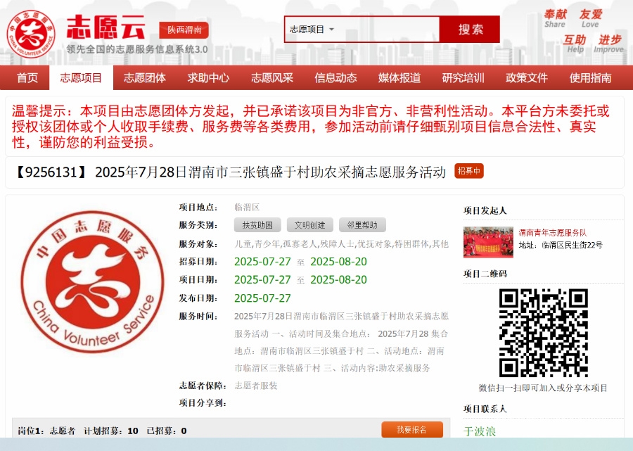This screenshot has height=451, width=633.
Task: Click the 招募中 status badge
Action: tap(469, 171)
